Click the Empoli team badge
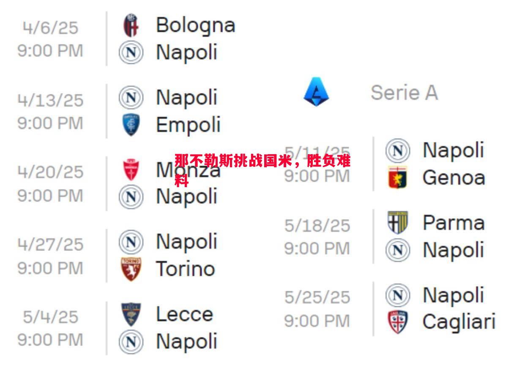Image resolution: width=525 pixels, height=365 pixels. click(x=131, y=125)
